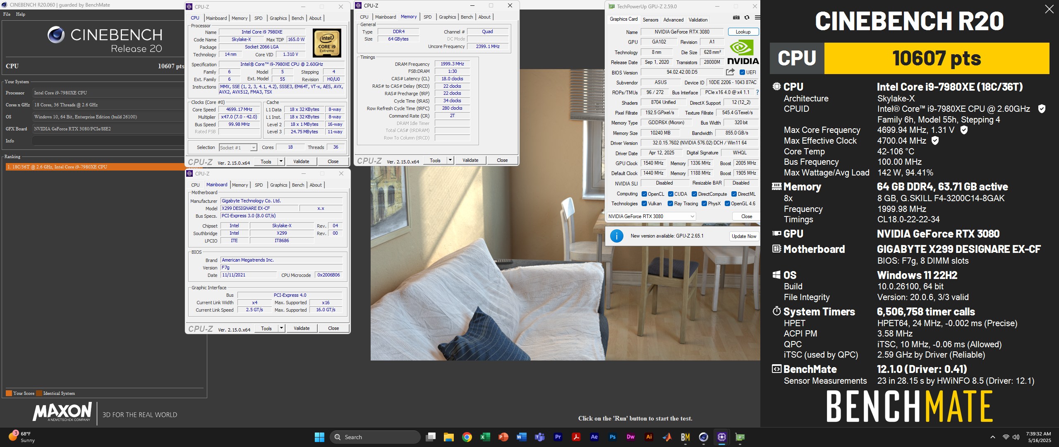Image resolution: width=1059 pixels, height=447 pixels.
Task: Click Update Now for GPU-Z 2.65.1
Action: click(x=744, y=236)
